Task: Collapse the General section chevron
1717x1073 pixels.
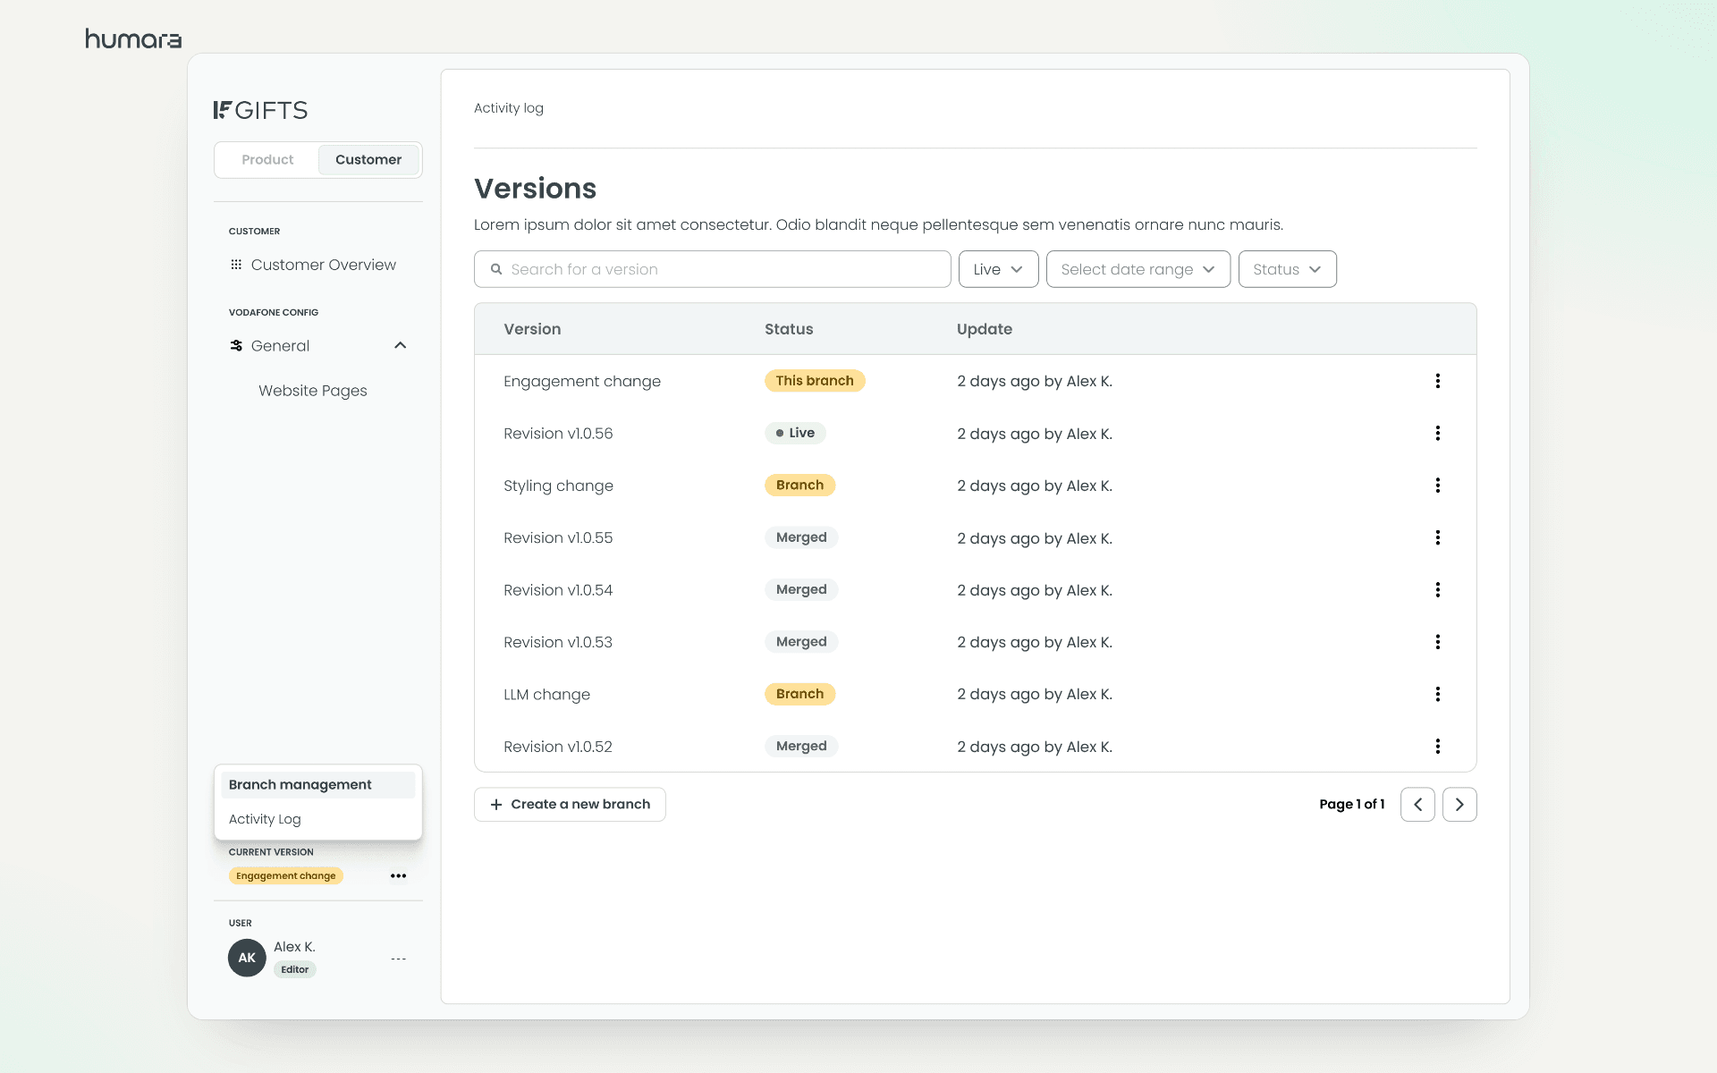Action: click(401, 346)
